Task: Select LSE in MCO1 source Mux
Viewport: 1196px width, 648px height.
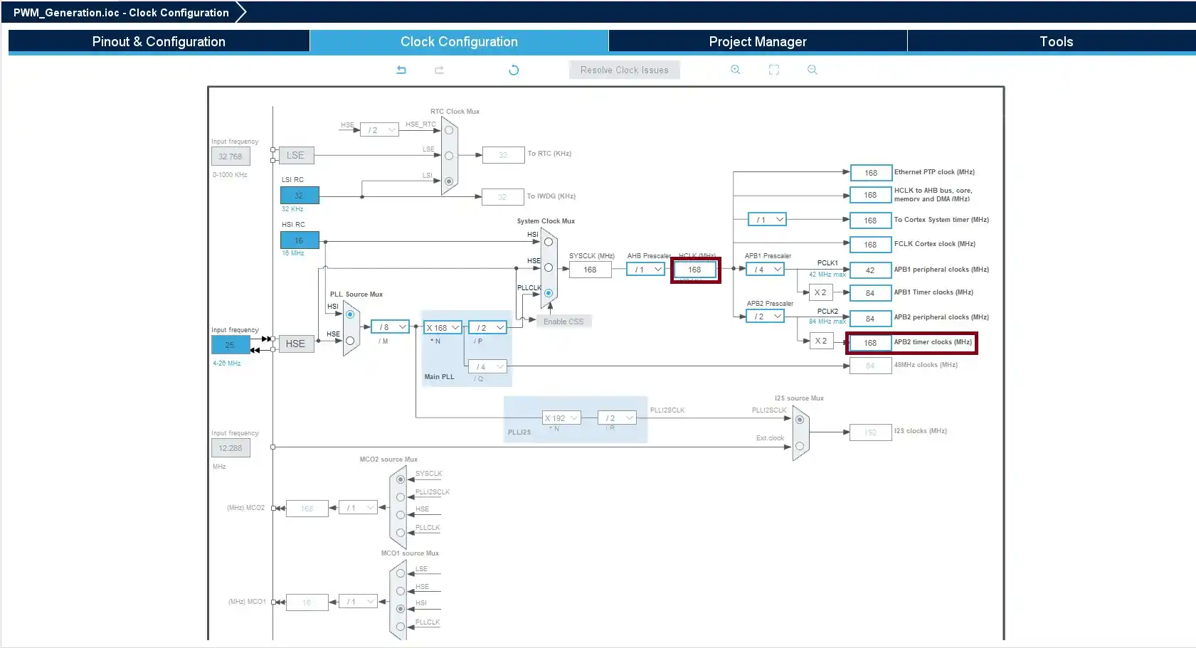Action: [x=401, y=573]
